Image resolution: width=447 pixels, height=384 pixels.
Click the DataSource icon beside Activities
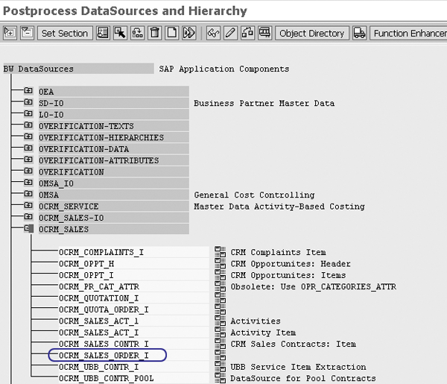220,321
